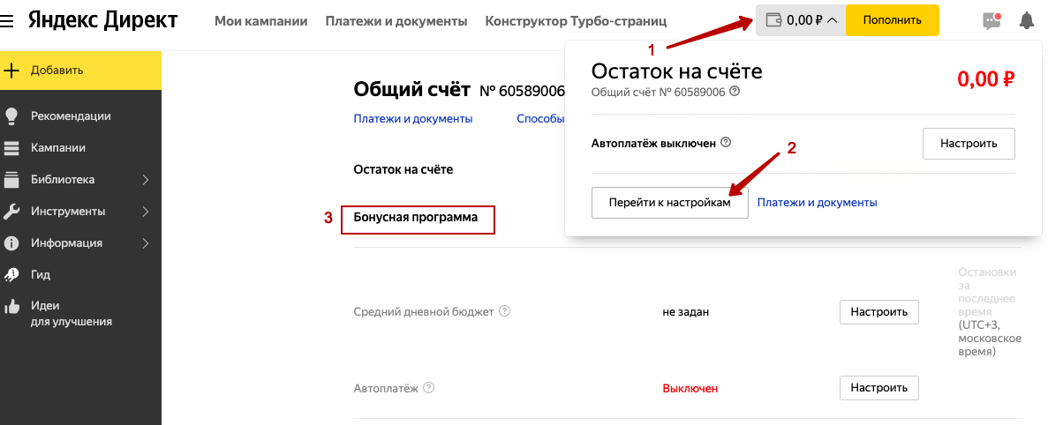Open Платежи и документы in top navigation
1048x425 pixels.
tap(396, 21)
